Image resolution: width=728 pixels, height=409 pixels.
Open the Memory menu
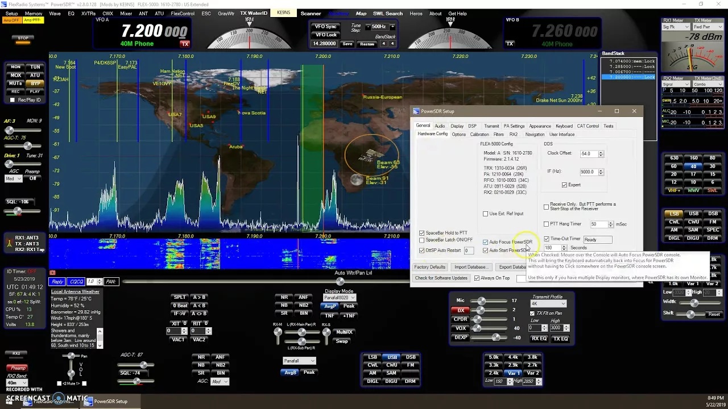point(33,14)
